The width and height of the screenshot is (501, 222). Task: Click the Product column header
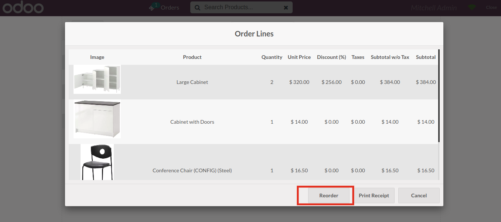coord(192,57)
